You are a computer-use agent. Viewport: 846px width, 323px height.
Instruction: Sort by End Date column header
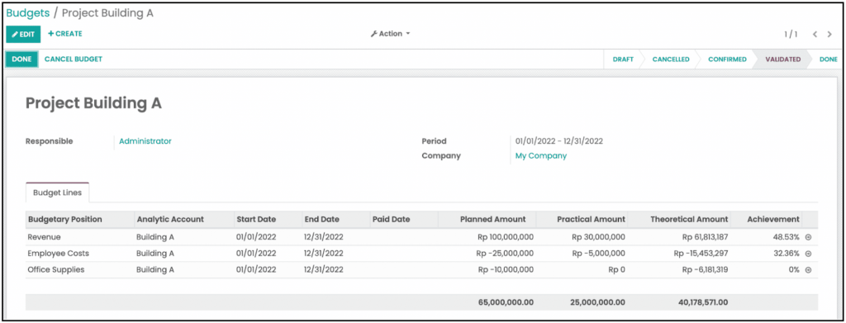[x=335, y=220]
